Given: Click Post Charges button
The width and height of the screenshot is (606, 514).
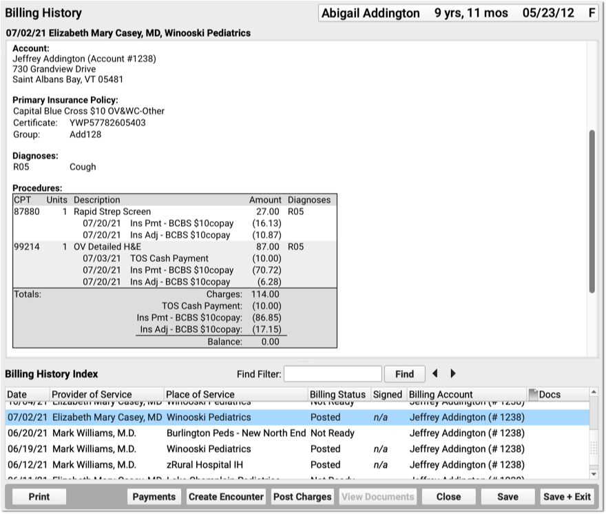Looking at the screenshot, I should tap(302, 497).
